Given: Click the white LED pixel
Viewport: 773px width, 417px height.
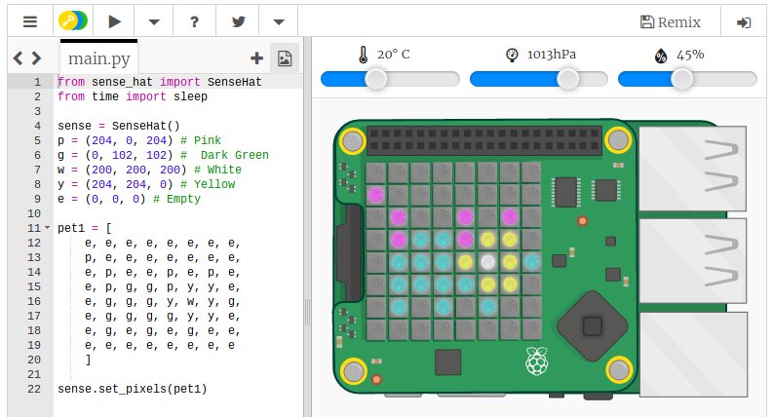Looking at the screenshot, I should pos(487,262).
